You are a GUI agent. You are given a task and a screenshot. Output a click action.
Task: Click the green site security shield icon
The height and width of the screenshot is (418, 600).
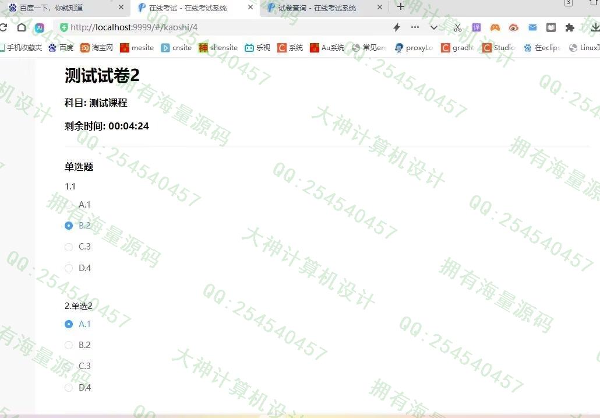pyautogui.click(x=64, y=27)
